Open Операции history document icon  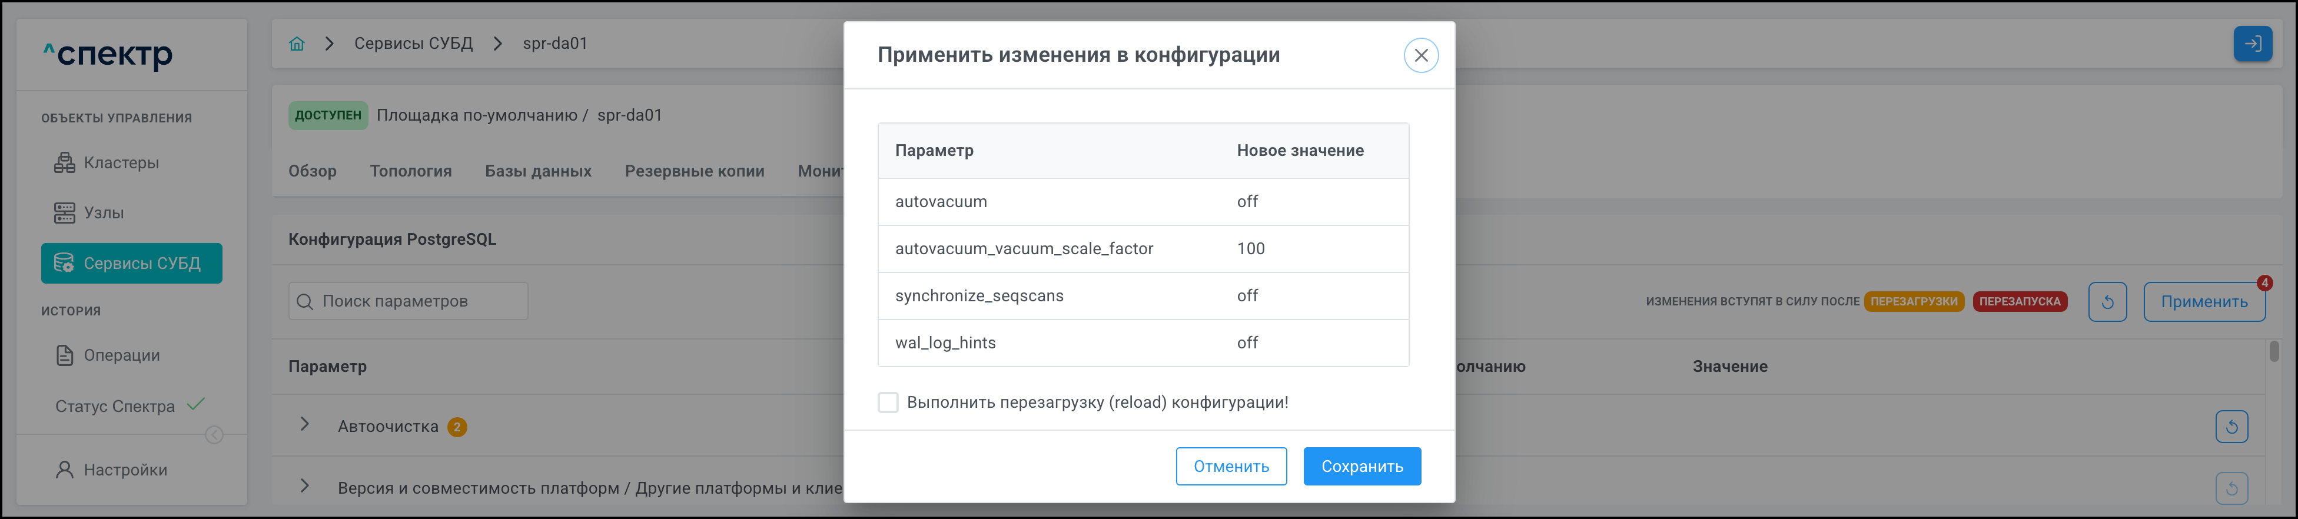[x=64, y=355]
